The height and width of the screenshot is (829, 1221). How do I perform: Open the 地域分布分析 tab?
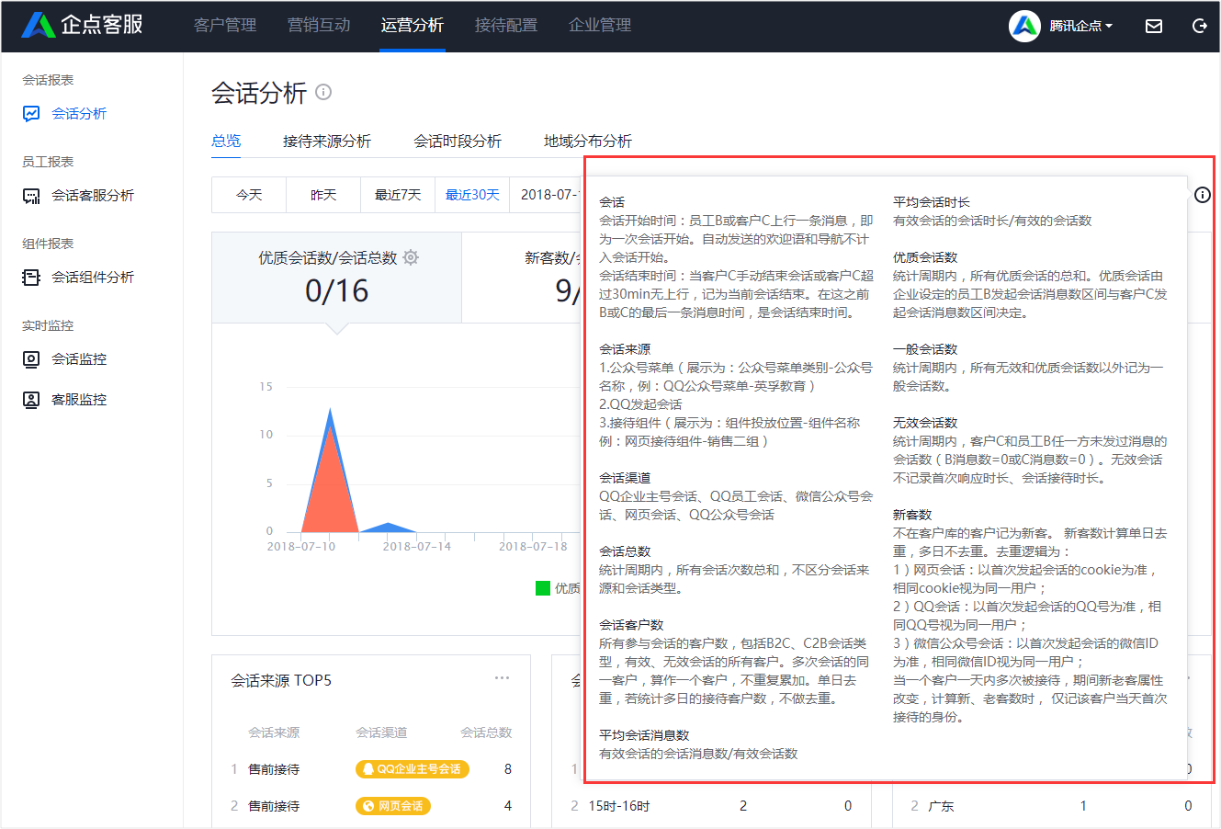[586, 141]
